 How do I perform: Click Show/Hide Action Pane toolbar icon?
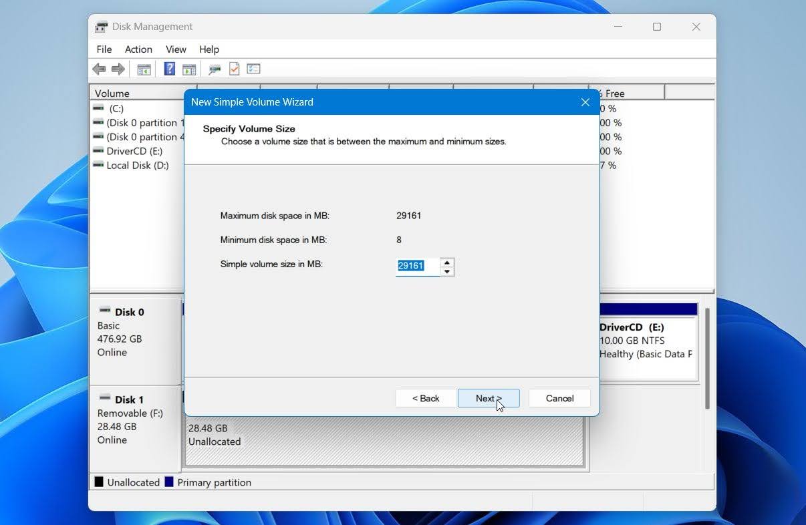(x=189, y=69)
